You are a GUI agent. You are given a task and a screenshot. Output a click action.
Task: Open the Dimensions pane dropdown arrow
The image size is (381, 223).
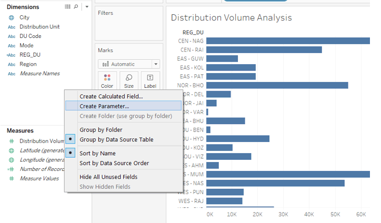point(86,7)
